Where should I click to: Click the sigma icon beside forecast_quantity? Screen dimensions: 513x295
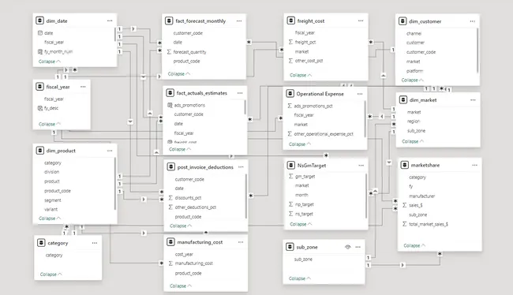169,52
